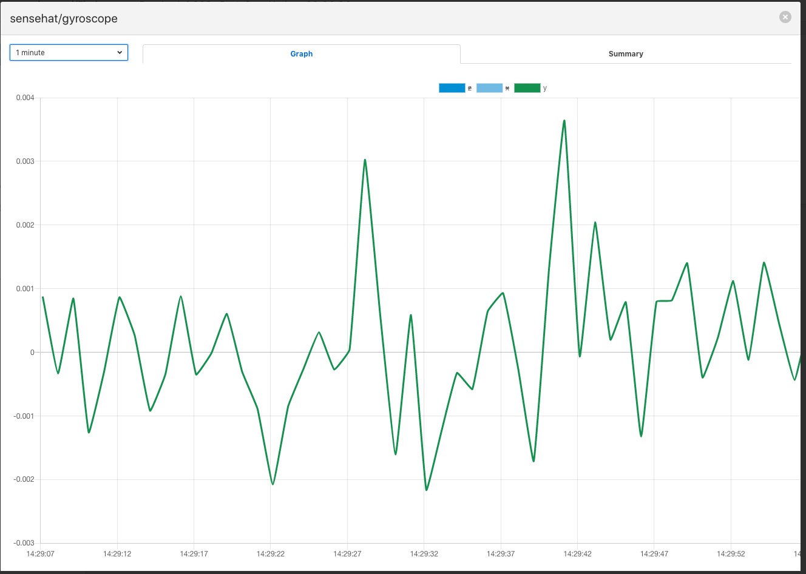Click the 14:29:52 x-axis label

click(731, 554)
